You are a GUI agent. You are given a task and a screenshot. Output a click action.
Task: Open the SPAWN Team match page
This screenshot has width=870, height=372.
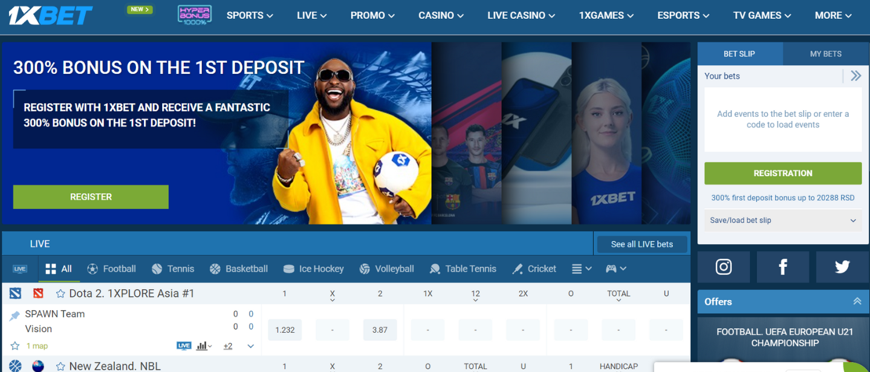(x=55, y=314)
